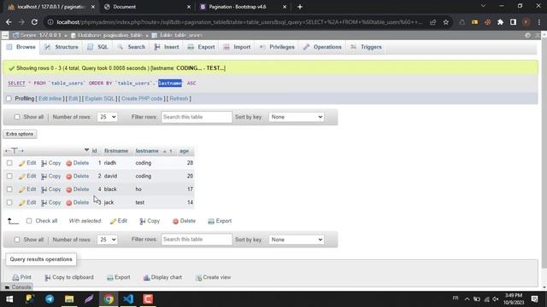Open the Browse tab
Image resolution: width=547 pixels, height=307 pixels.
pos(21,47)
